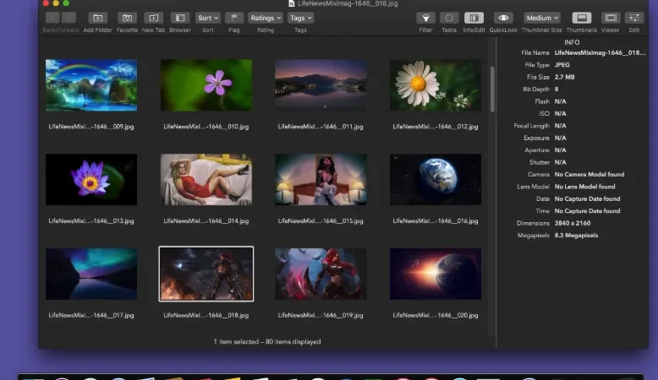Viewport: 658px width, 380px height.
Task: Toggle the Info/Edit panel
Action: pyautogui.click(x=474, y=18)
